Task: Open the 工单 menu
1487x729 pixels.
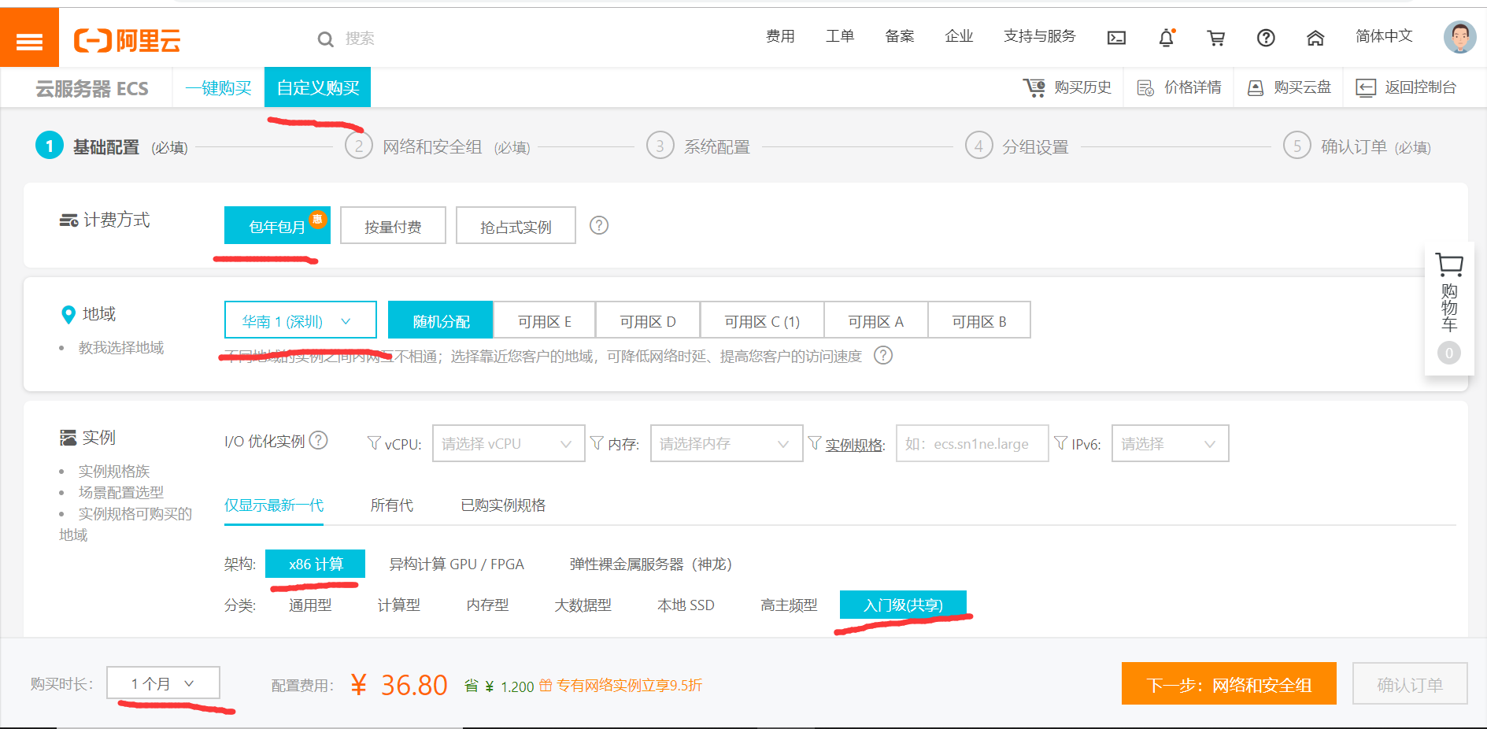Action: coord(840,36)
